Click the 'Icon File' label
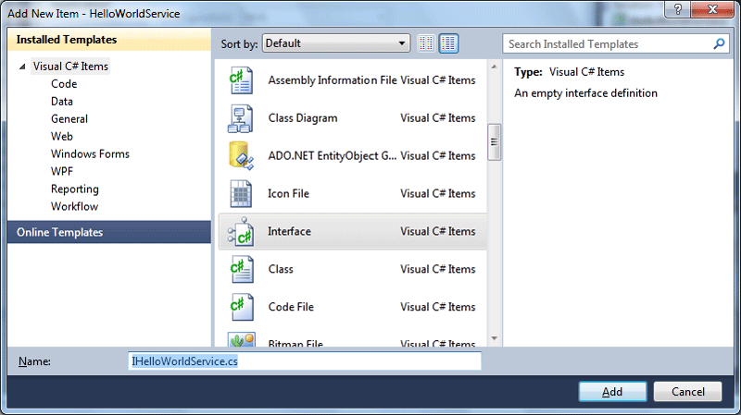The image size is (741, 415). pyautogui.click(x=288, y=194)
